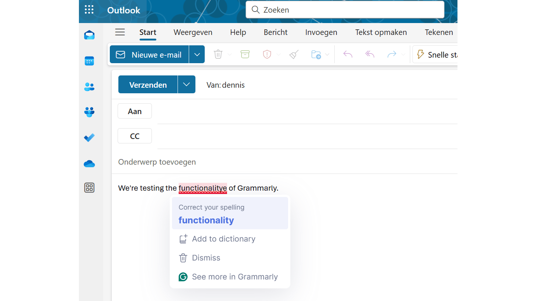The height and width of the screenshot is (301, 536).
Task: Open the Calendar from the sidebar
Action: coord(89,61)
